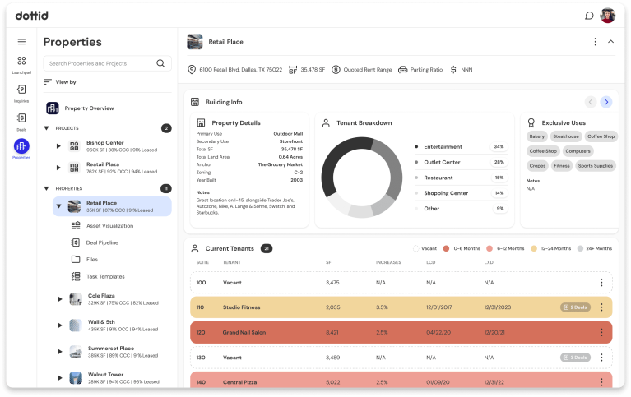Click the chat message icon

[x=589, y=16]
